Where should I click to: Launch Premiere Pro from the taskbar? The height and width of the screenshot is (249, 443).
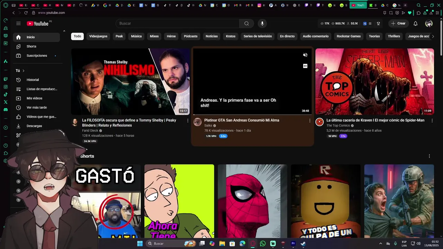click(x=293, y=243)
